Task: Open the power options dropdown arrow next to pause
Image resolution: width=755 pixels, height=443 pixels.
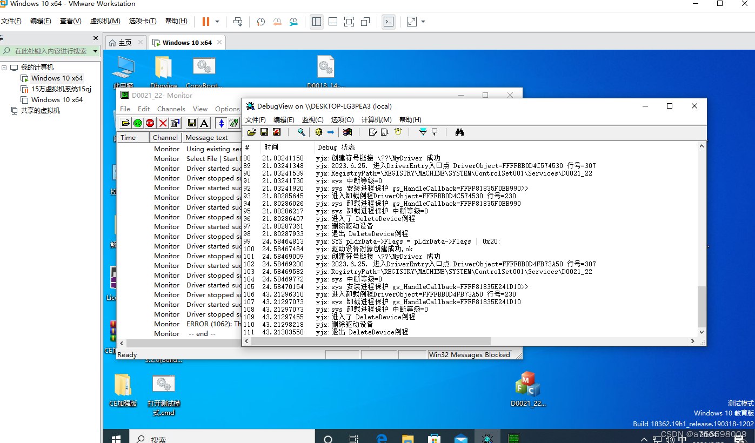Action: pos(217,22)
